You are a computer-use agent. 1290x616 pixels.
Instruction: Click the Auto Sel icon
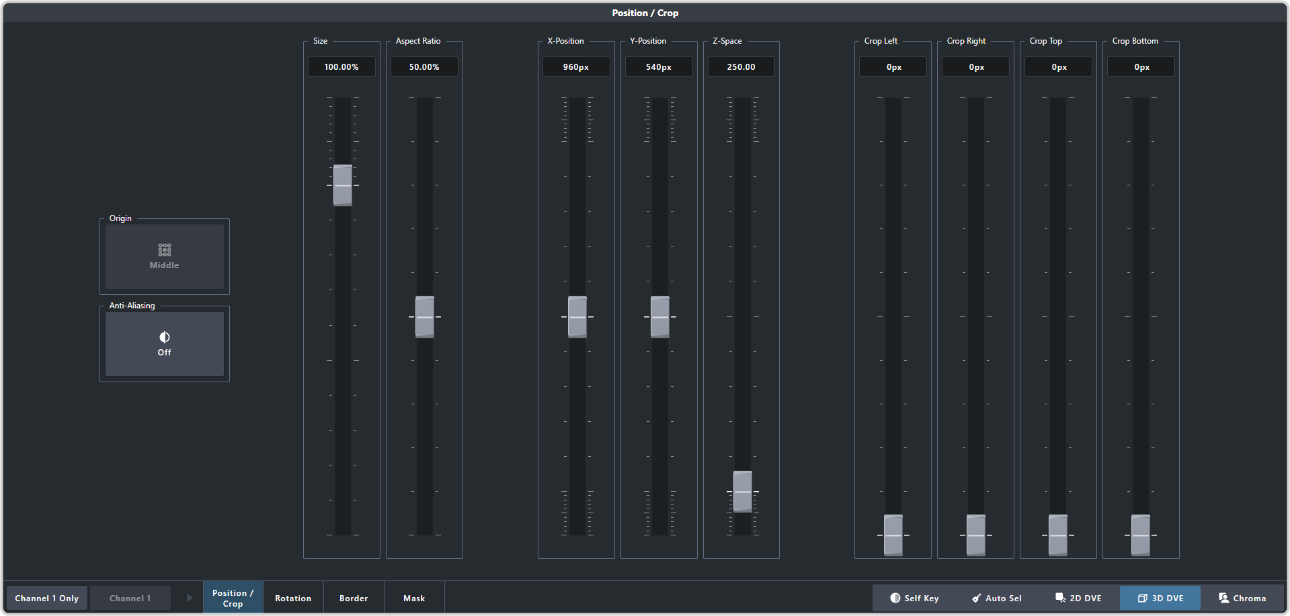tap(977, 598)
